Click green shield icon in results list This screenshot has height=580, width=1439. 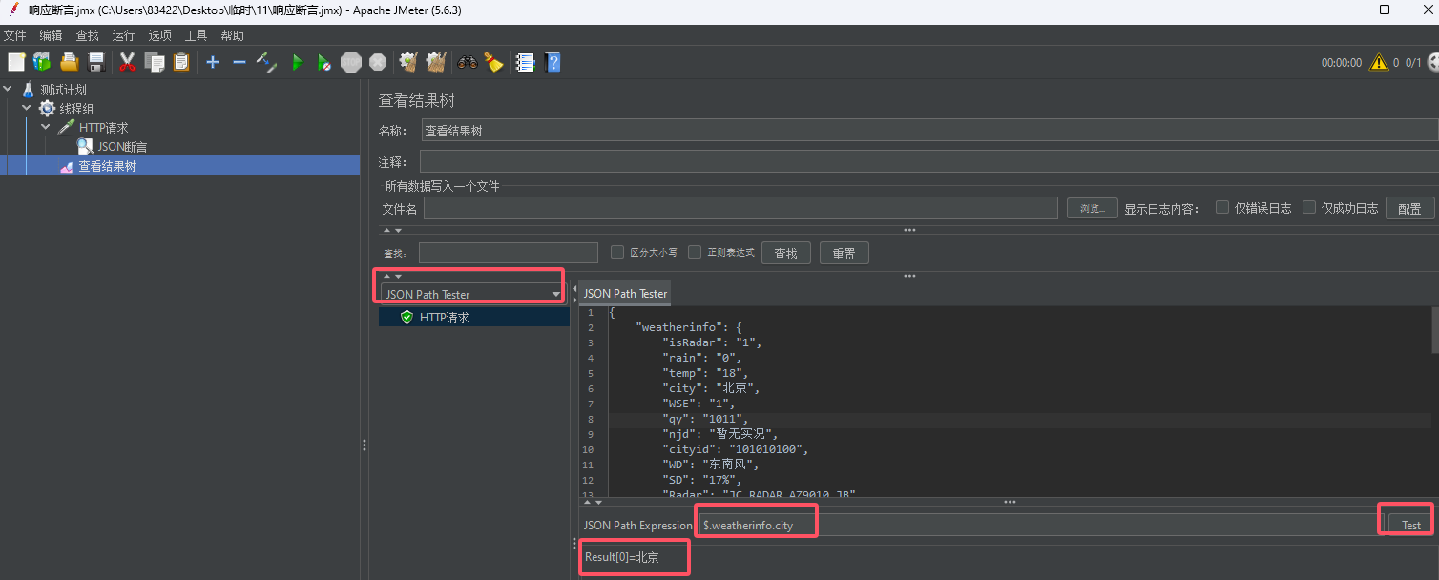click(407, 317)
